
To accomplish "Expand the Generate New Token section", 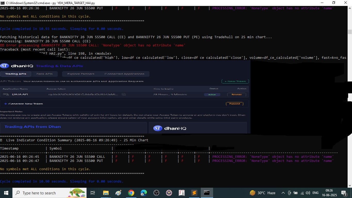I will 234,104.
